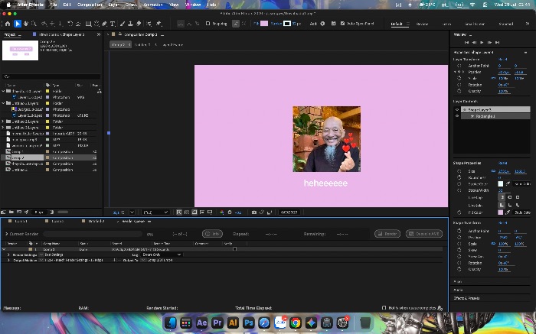Choose the Puppet Pin tool
536x334 pixels.
pos(159,24)
